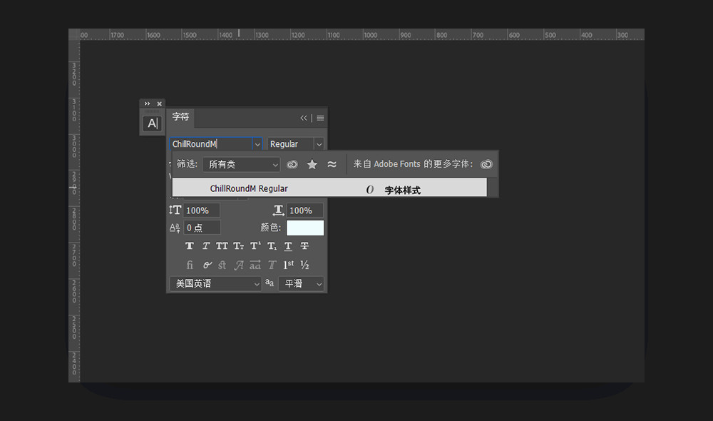
Task: Click the Standard Ligatures fi icon
Action: coord(190,265)
